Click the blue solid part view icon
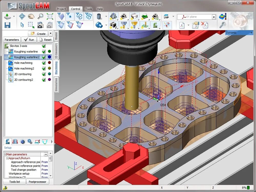 point(99,25)
